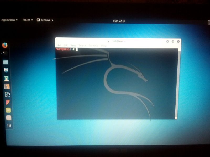
Task: Open Maltego icon in the dock
Action: pos(7,94)
